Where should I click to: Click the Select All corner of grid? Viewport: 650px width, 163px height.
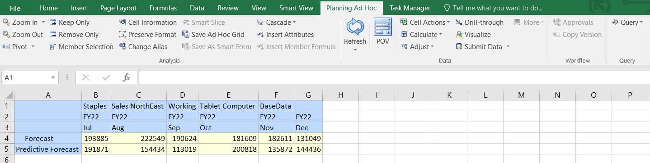click(x=7, y=95)
